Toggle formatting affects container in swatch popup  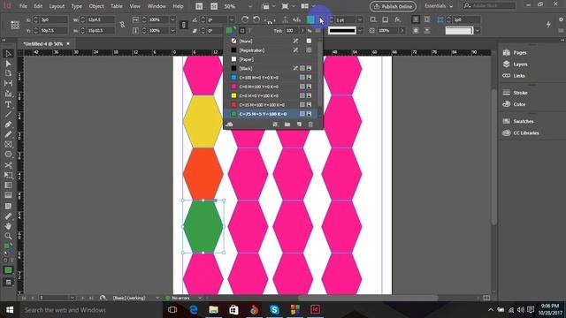click(x=242, y=31)
